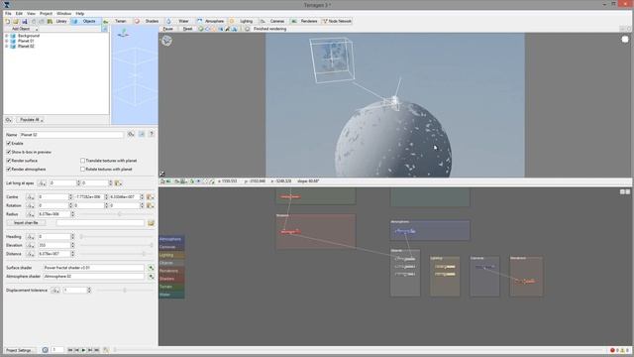Switch to the Node Network layout
634x357 pixels.
pos(337,21)
